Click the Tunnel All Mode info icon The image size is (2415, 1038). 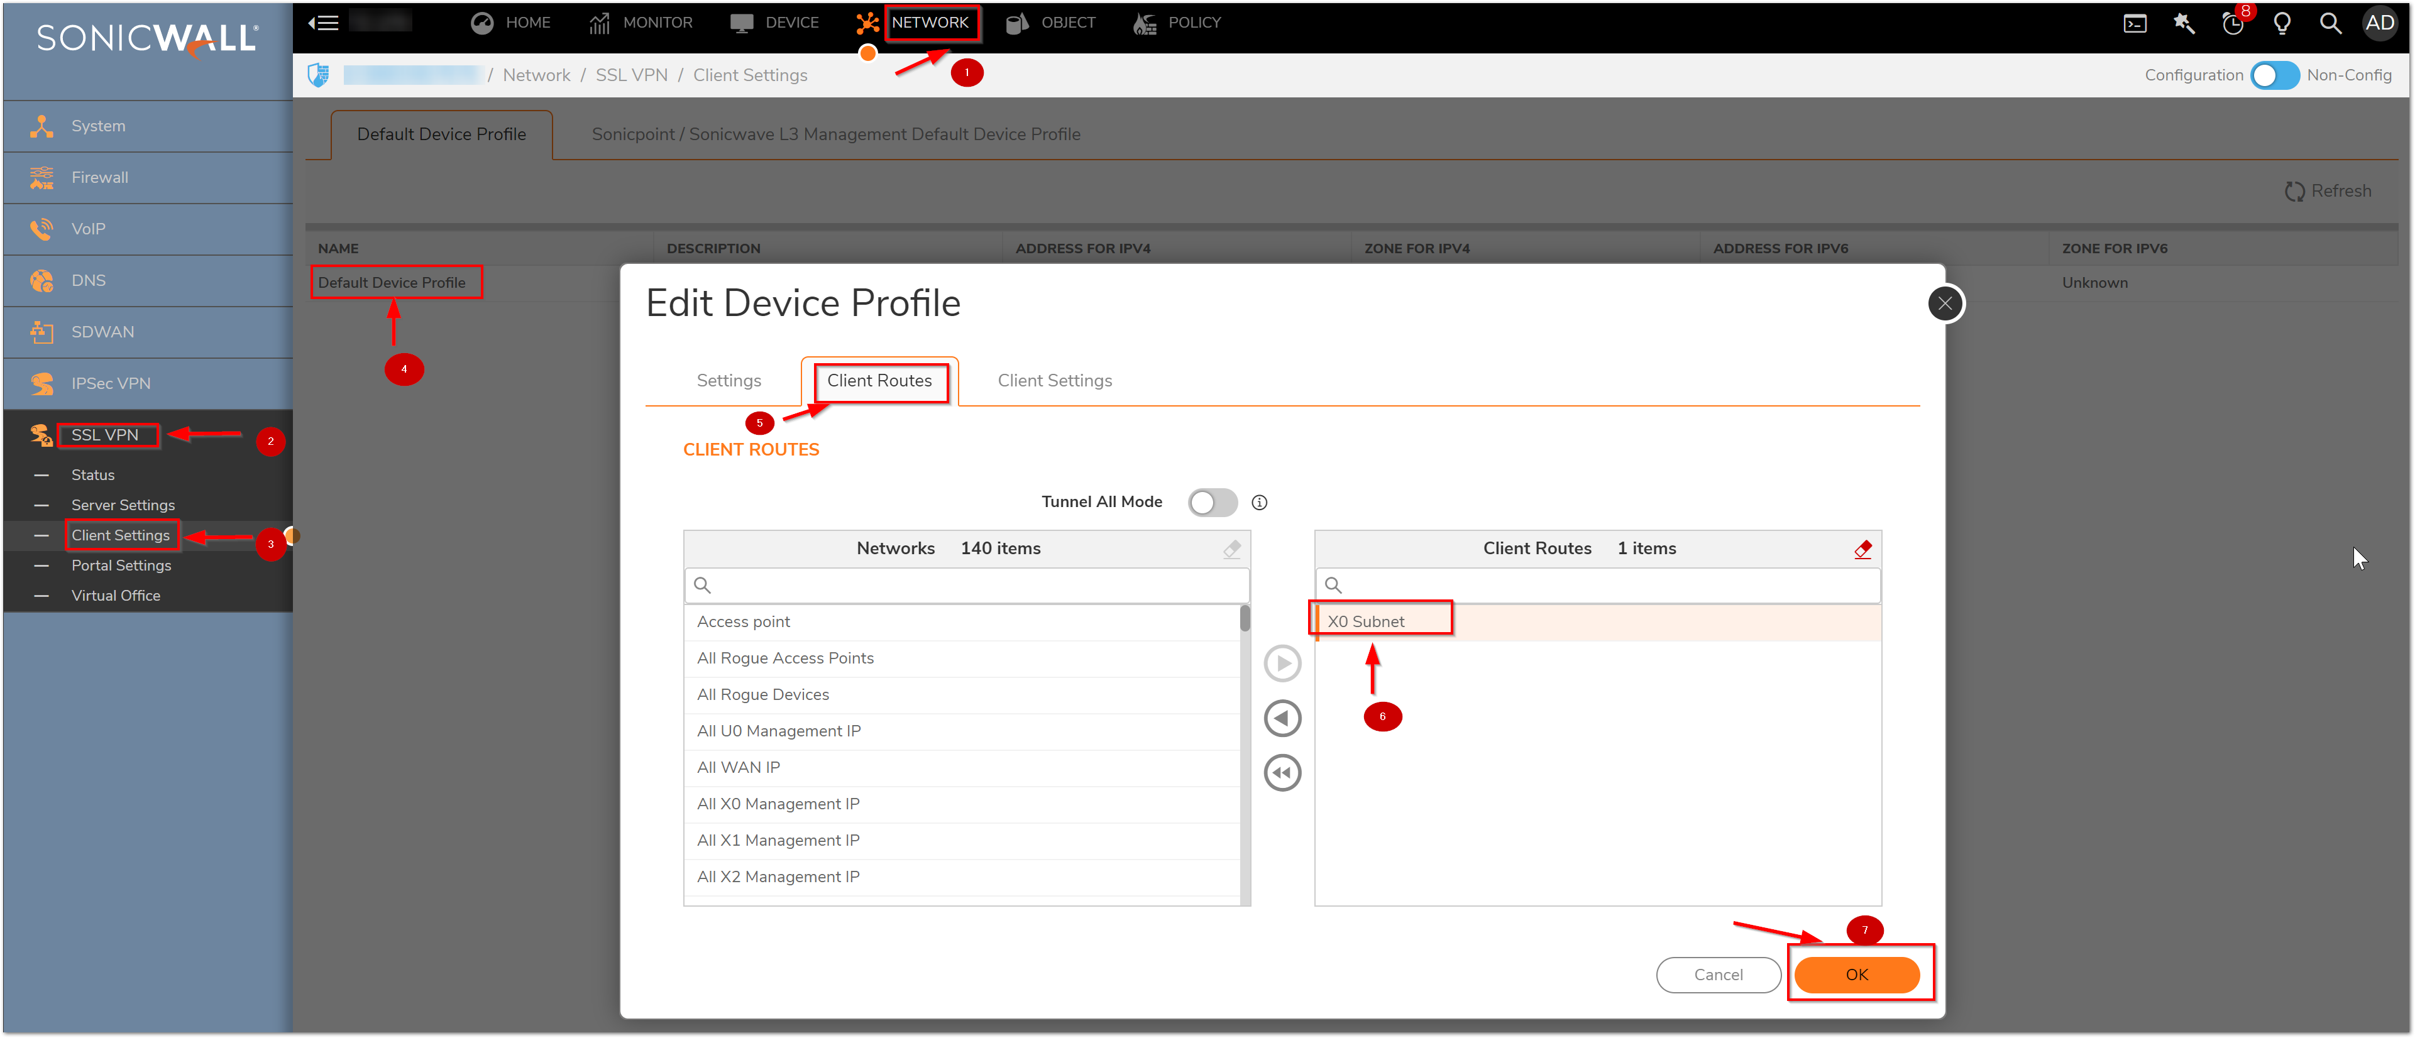pyautogui.click(x=1259, y=502)
